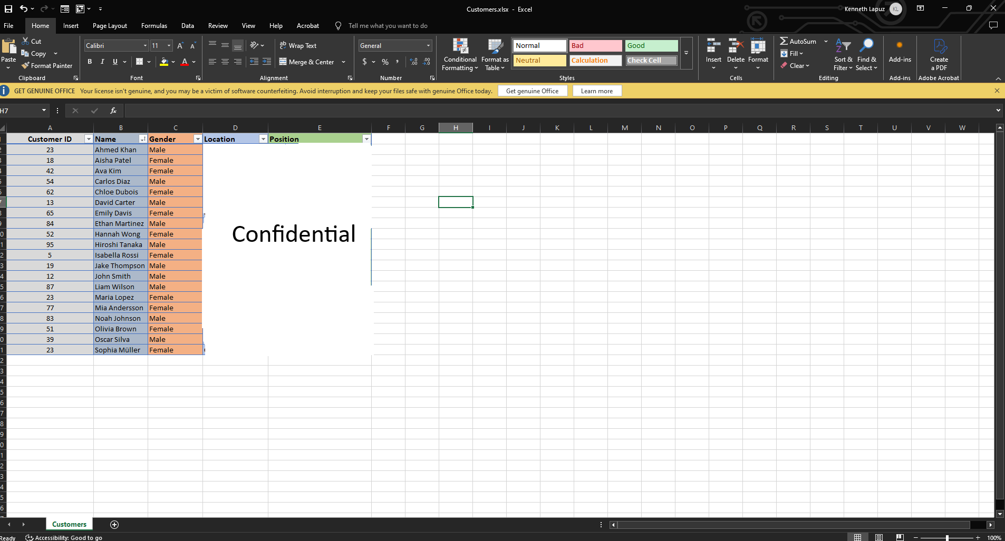Switch to the Formulas tab

[154, 25]
